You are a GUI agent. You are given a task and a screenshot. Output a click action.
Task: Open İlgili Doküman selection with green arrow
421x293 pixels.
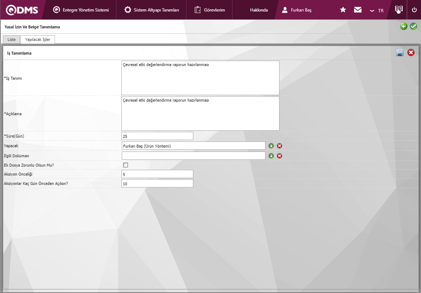[271, 156]
